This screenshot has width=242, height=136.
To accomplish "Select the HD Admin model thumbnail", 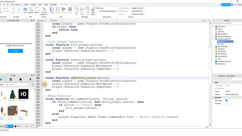I will [x=23, y=94].
